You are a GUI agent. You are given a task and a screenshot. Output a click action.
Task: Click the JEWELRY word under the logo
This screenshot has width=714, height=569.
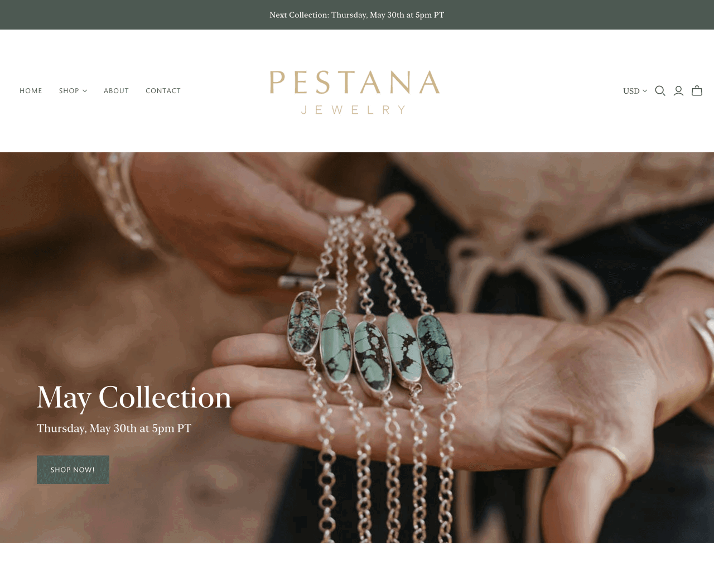(354, 110)
